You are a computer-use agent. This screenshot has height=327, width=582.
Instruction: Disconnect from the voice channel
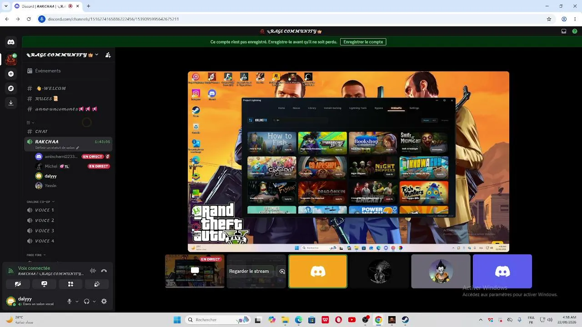(x=104, y=271)
